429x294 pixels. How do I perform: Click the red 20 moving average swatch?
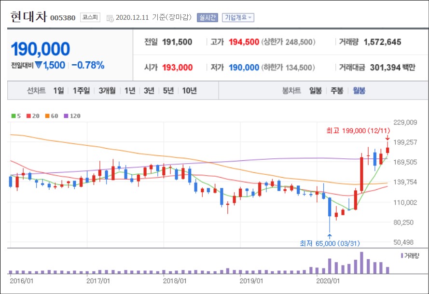pos(28,116)
